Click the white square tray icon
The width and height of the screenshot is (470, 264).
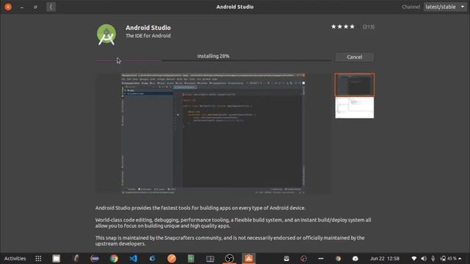pos(286,258)
